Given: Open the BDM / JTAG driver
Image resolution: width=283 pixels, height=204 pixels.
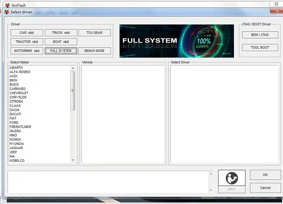Looking at the screenshot, I should pyautogui.click(x=260, y=35).
